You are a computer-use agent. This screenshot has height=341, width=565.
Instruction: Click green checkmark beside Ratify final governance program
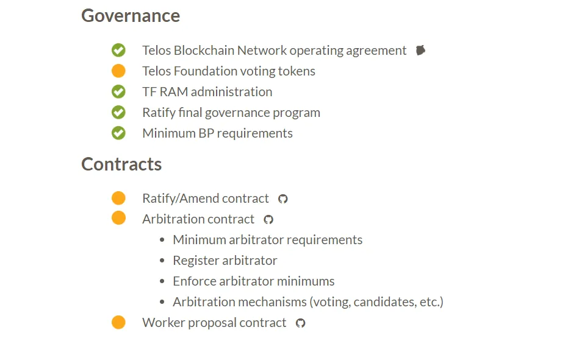pyautogui.click(x=118, y=112)
